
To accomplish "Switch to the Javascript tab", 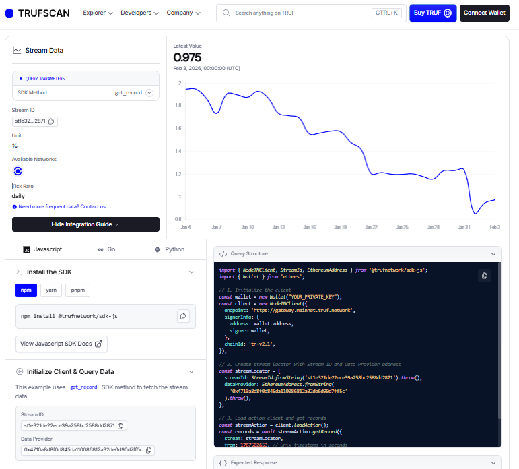I will click(x=42, y=249).
